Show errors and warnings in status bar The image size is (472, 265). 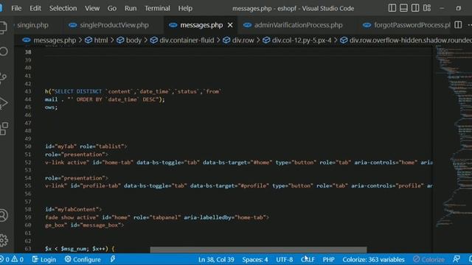pyautogui.click(x=12, y=259)
